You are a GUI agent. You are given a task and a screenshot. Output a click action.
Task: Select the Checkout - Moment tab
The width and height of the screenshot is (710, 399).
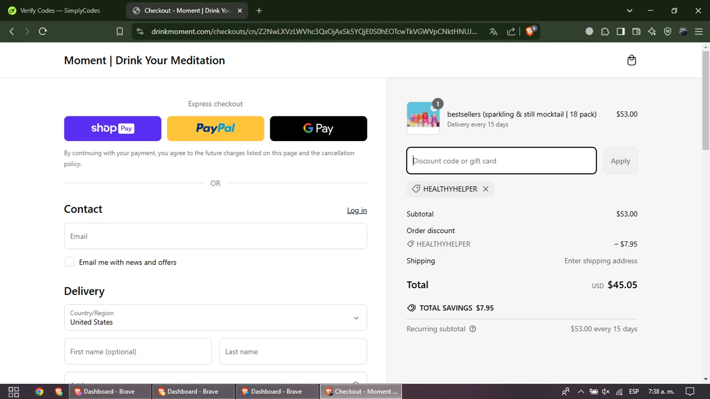tap(187, 10)
